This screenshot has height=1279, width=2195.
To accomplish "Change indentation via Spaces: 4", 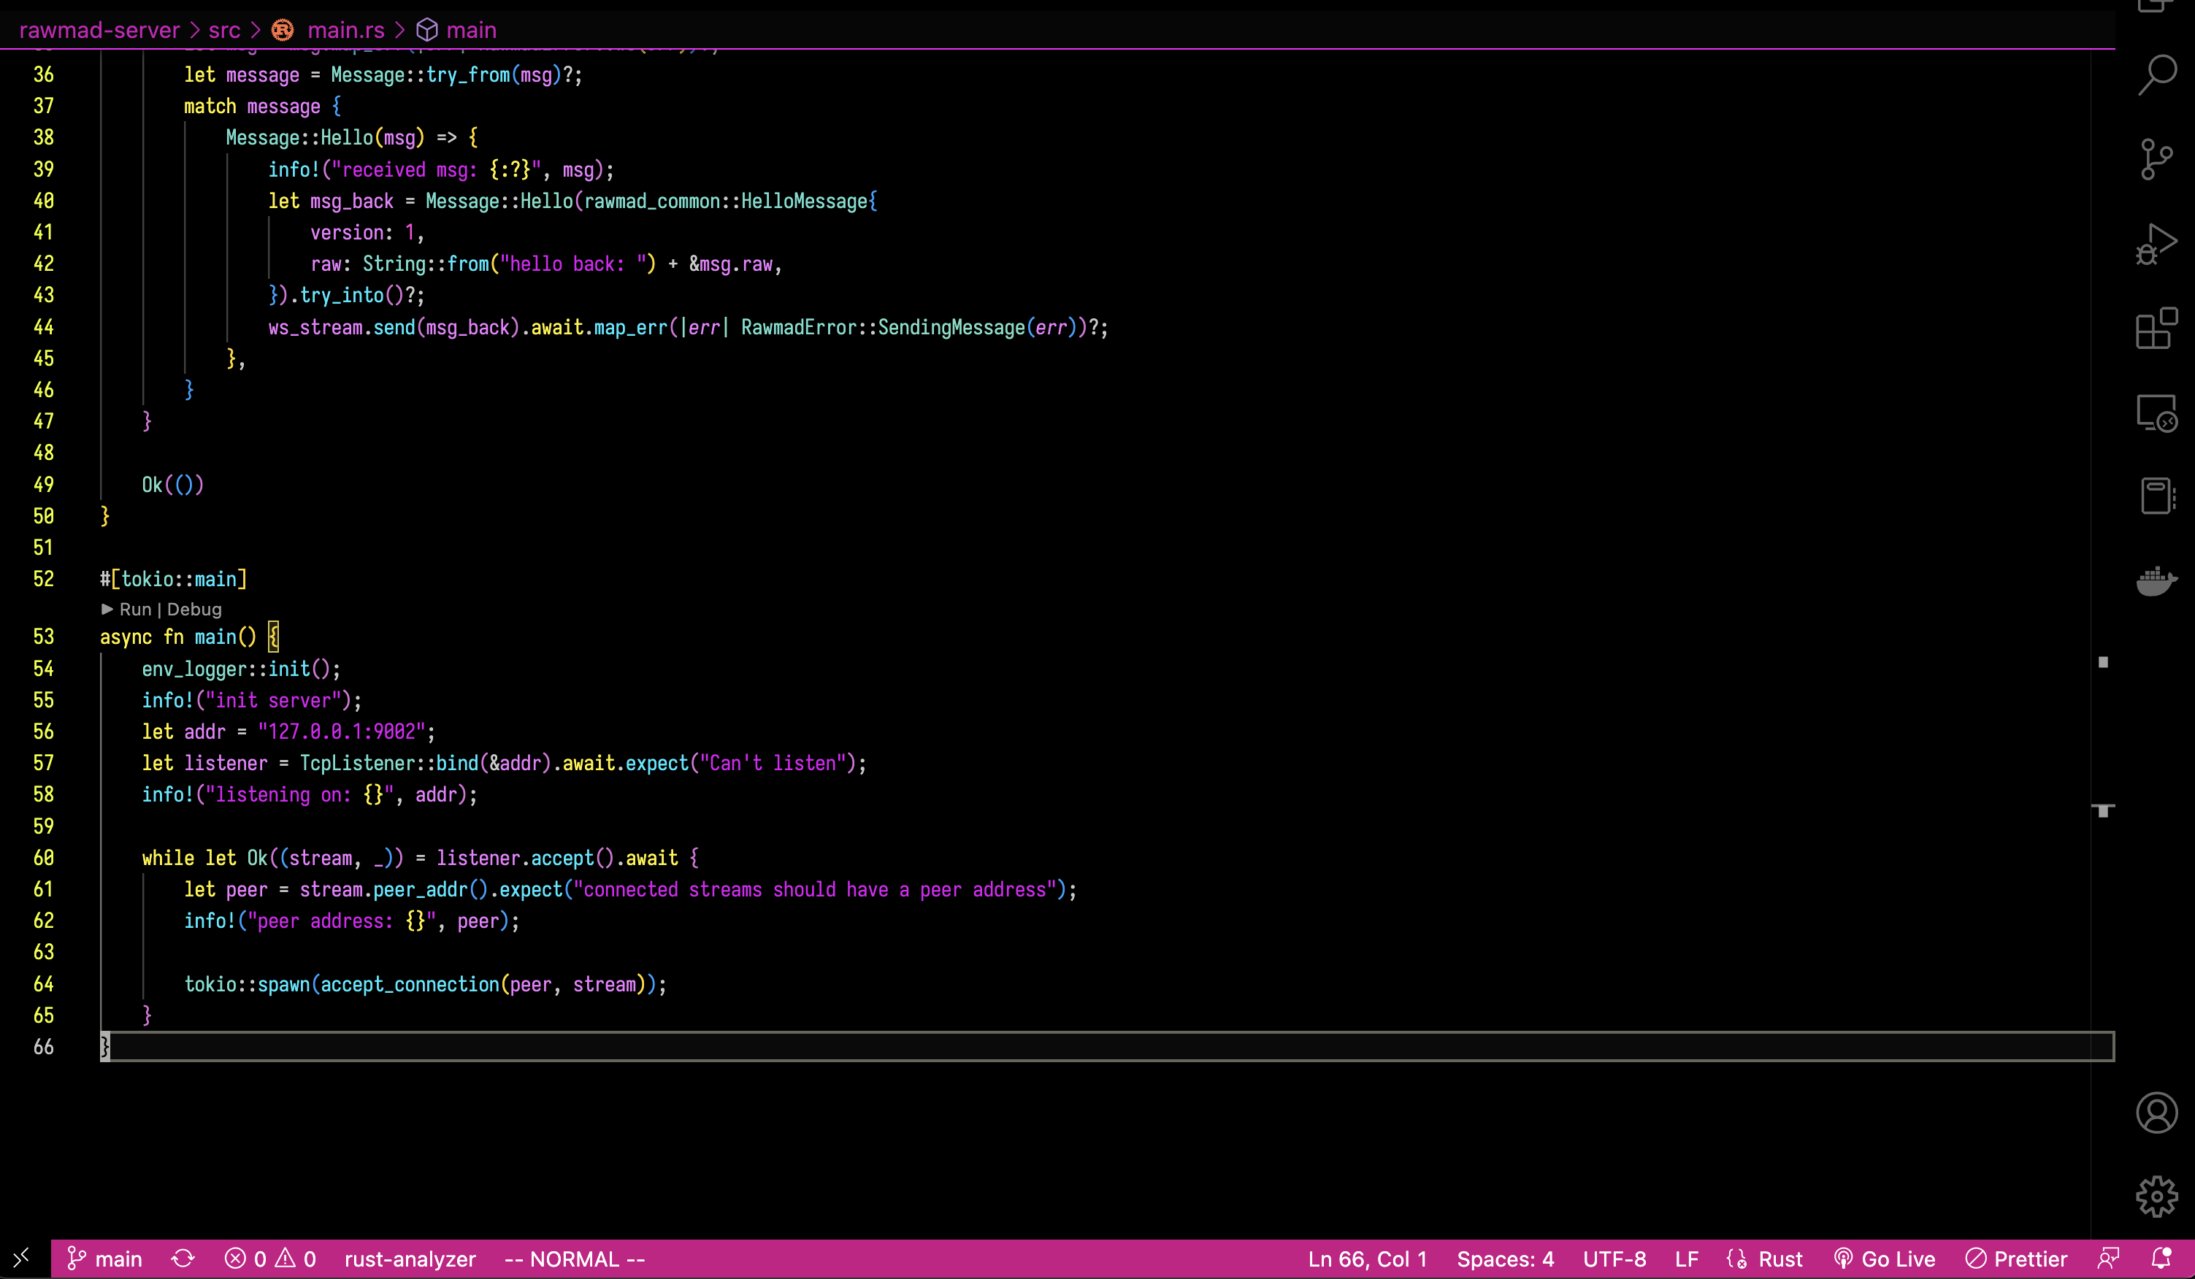I will click(1505, 1259).
